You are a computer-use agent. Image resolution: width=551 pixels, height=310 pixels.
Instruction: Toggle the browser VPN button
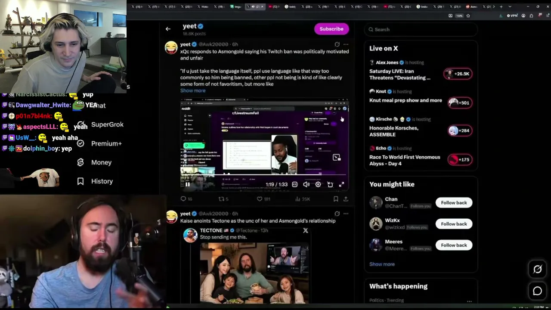click(x=512, y=16)
